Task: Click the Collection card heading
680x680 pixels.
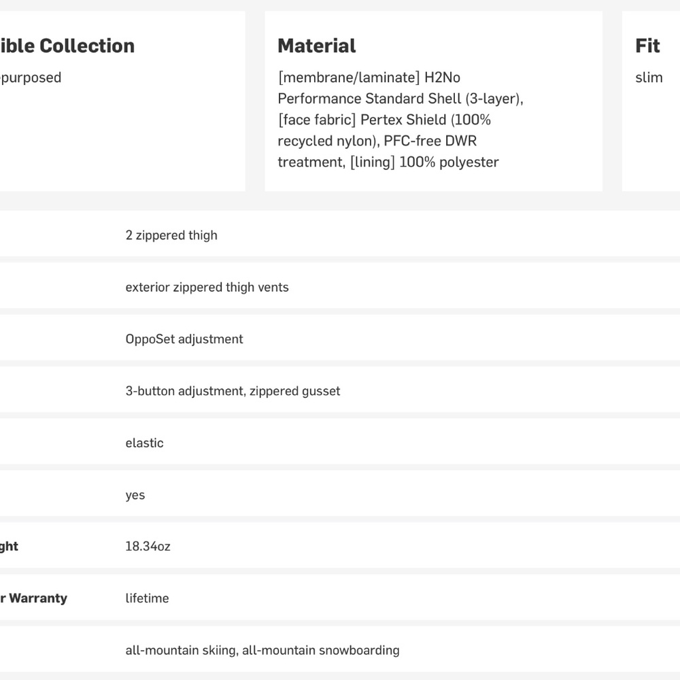Action: tap(67, 46)
